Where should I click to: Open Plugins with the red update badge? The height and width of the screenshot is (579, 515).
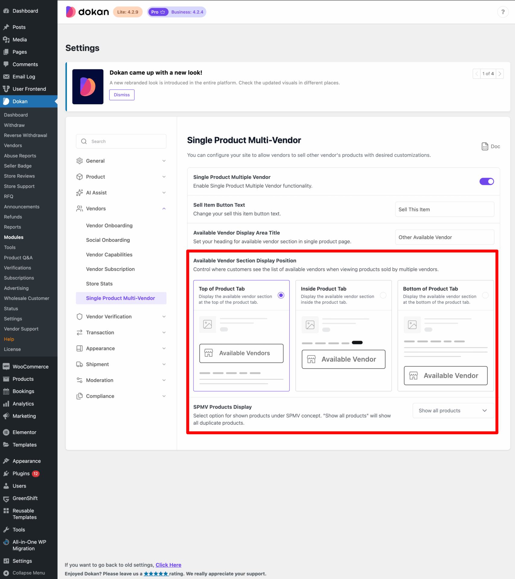[21, 473]
